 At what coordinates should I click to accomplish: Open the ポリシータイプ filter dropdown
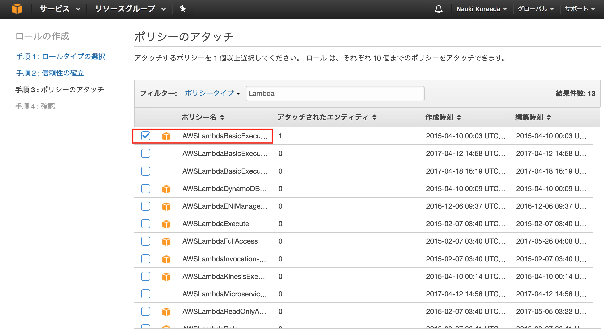212,93
